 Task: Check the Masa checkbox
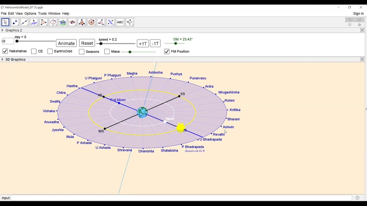107,51
